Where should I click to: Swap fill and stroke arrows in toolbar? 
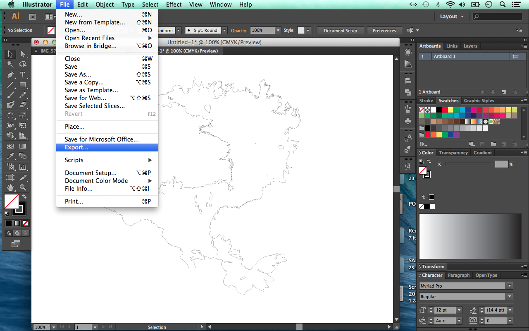pos(24,197)
